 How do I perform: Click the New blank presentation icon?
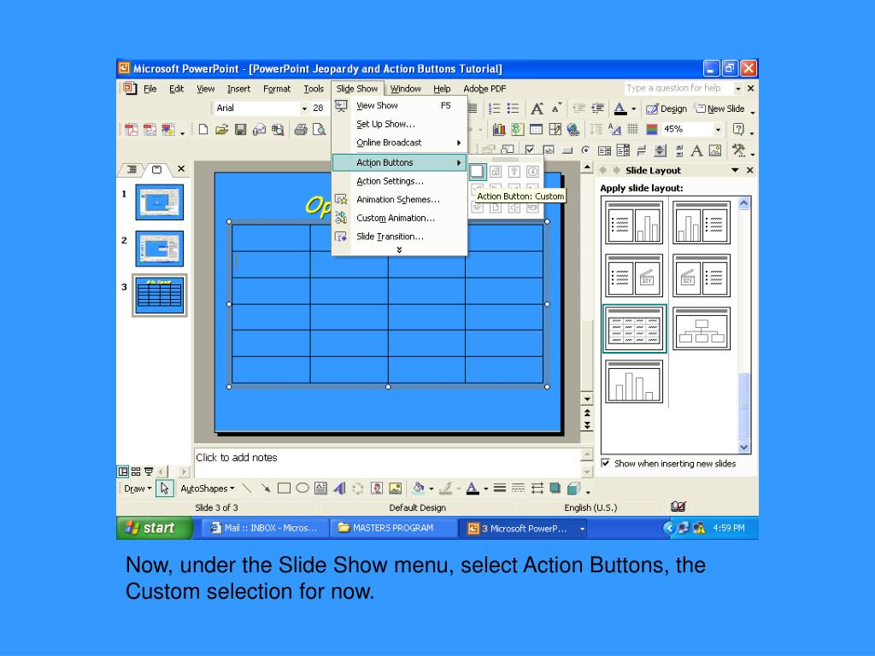pos(203,130)
